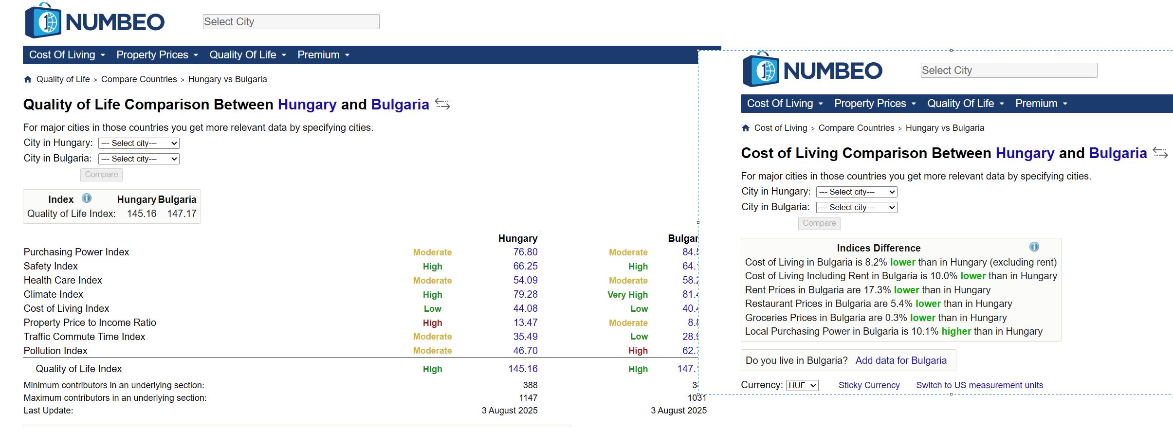Click Hungary Safety Index value 66.25
Image resolution: width=1173 pixels, height=448 pixels.
point(525,266)
